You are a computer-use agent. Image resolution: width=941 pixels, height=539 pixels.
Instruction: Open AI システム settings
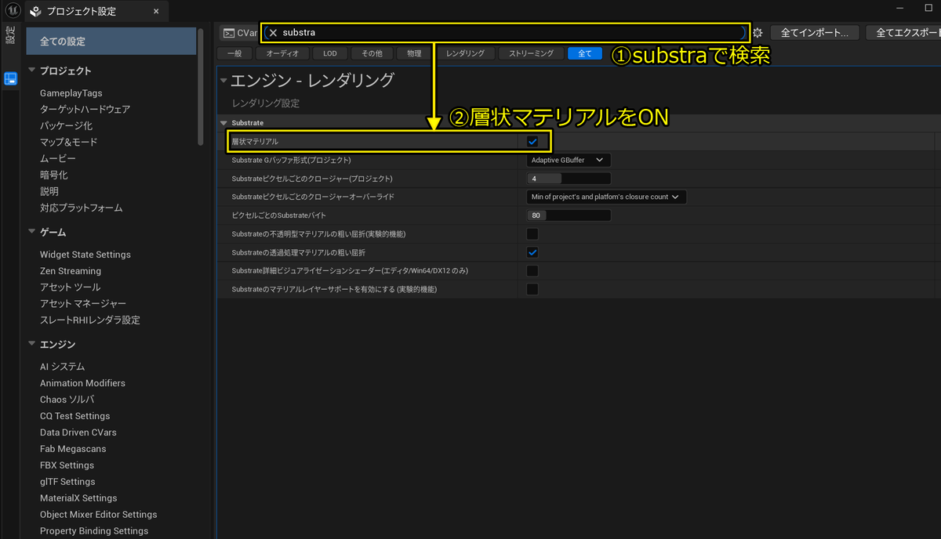(63, 367)
